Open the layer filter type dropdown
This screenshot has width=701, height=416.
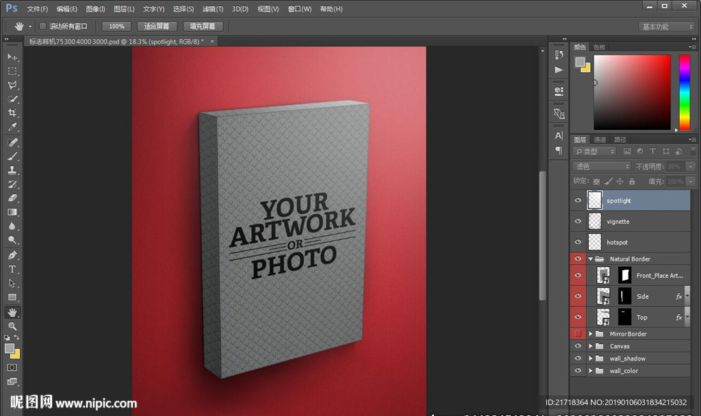coord(595,151)
